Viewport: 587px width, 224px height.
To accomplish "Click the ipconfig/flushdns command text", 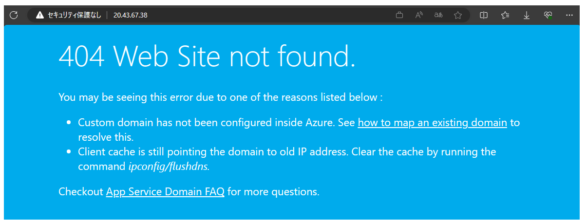I will point(169,166).
